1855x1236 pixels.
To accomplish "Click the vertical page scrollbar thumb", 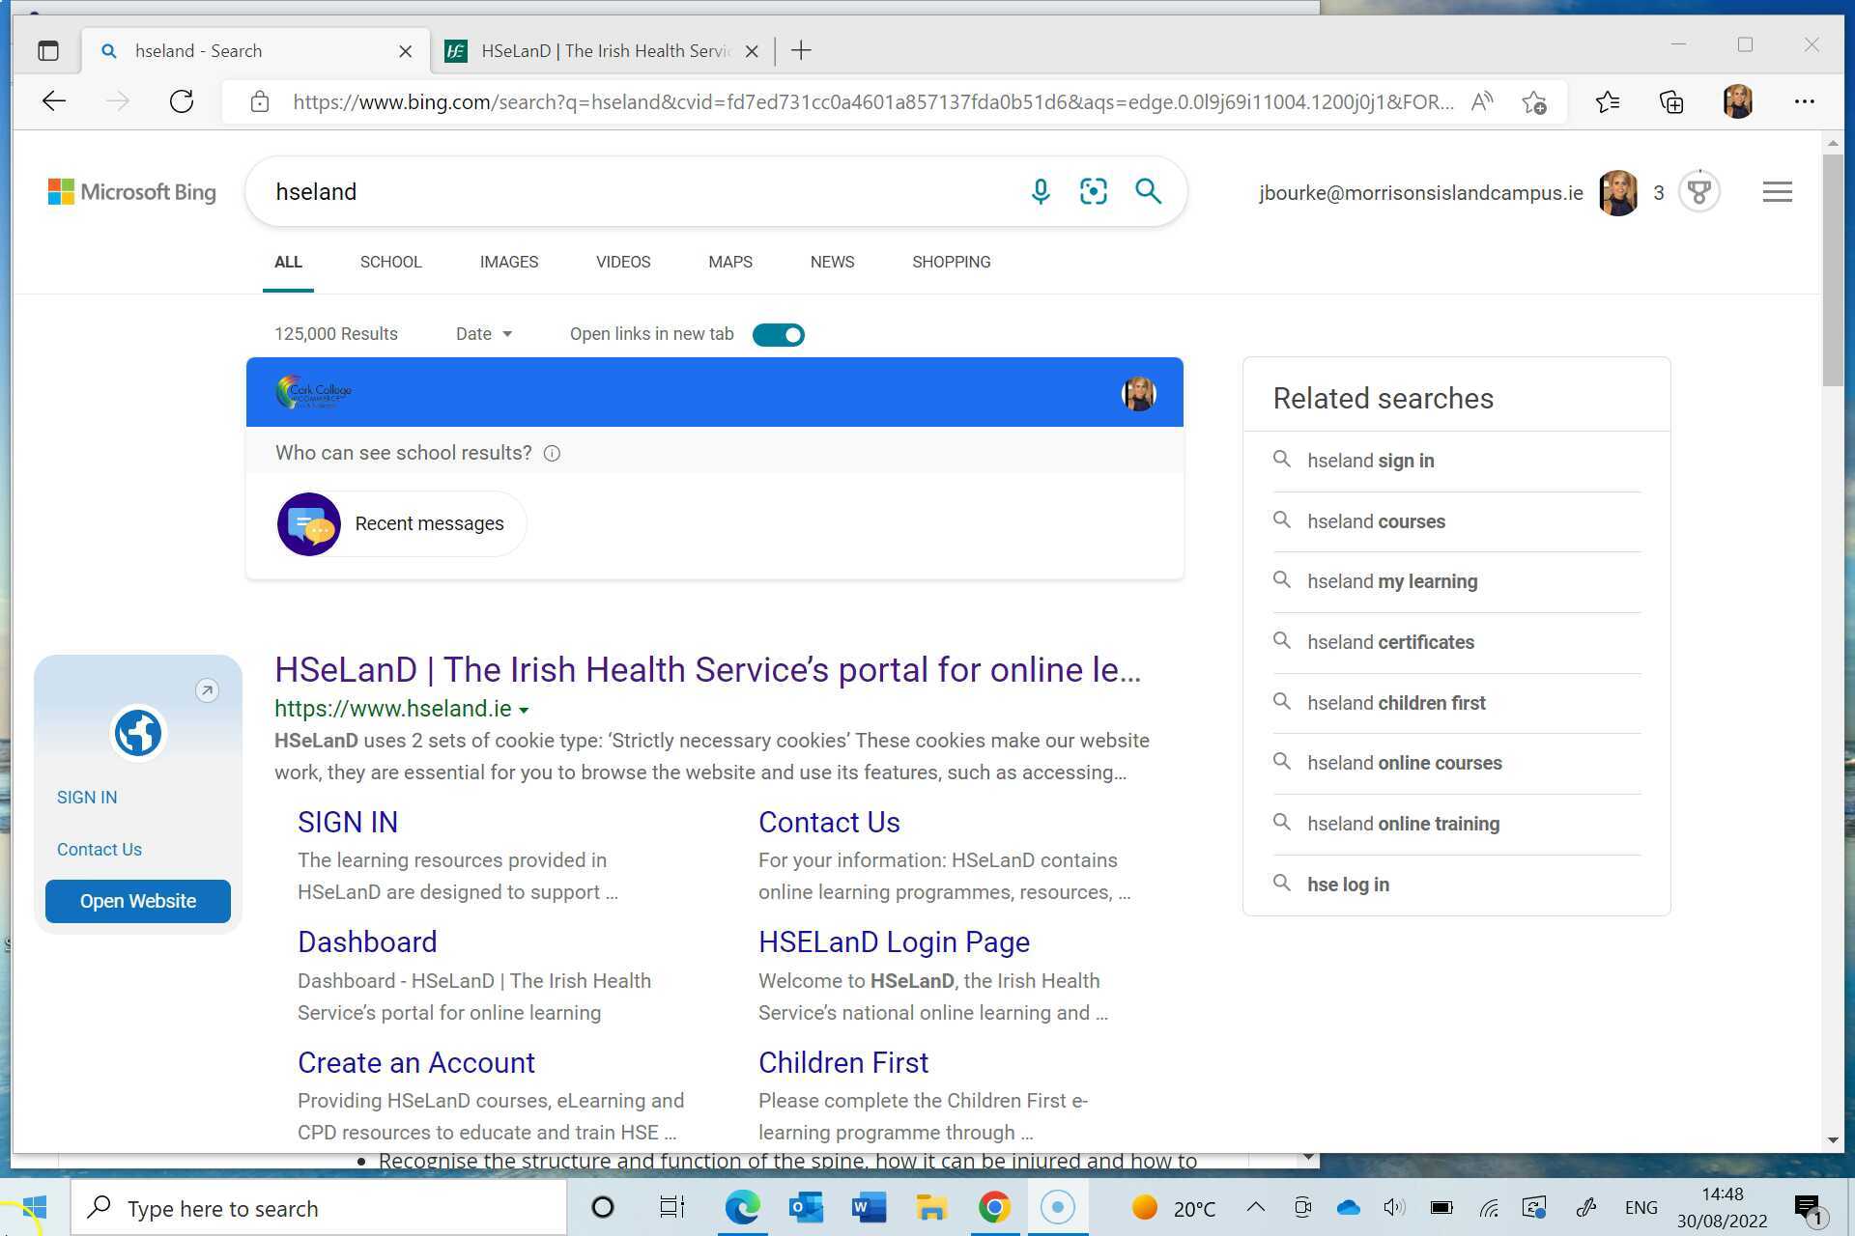I will point(1832,270).
